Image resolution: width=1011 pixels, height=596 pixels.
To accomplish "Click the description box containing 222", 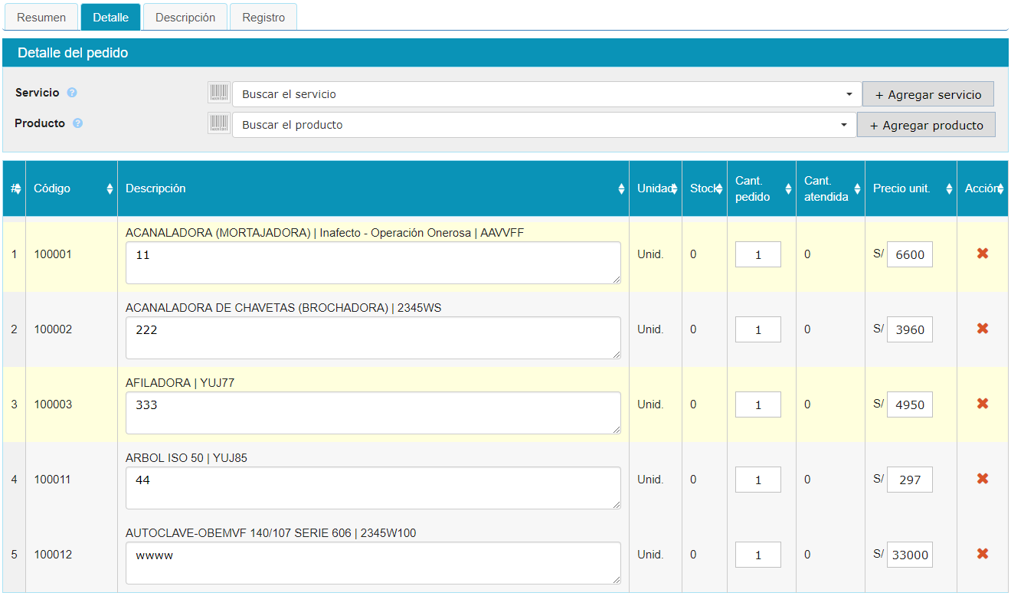I will tap(373, 338).
